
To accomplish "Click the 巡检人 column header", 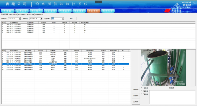I will [x=54, y=23].
